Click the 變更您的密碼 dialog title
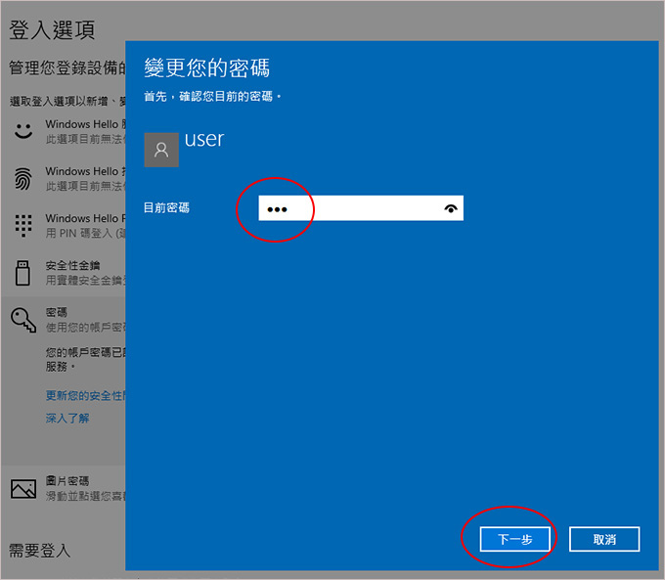The image size is (665, 580). coord(207,67)
